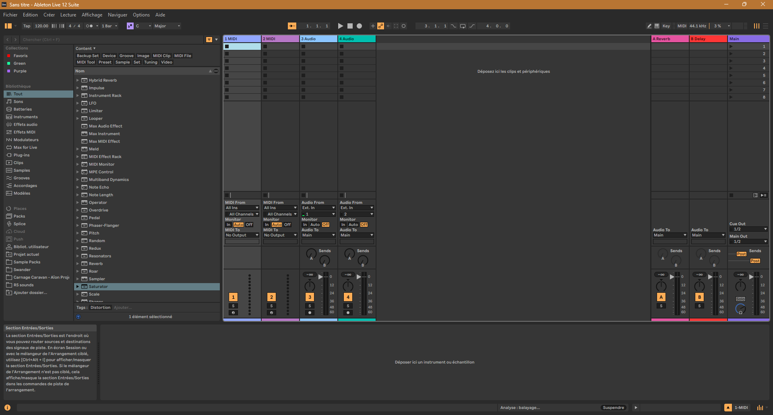Solo track 2 MIDI with S button
773x415 pixels.
tap(271, 306)
